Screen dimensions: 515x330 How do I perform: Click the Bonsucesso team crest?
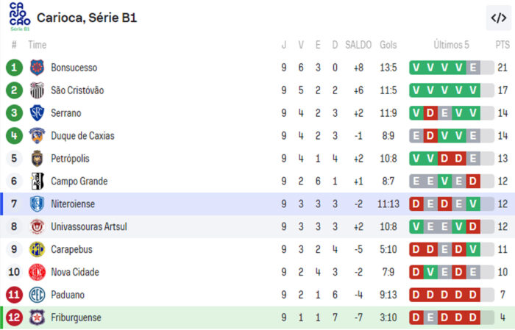tap(37, 68)
